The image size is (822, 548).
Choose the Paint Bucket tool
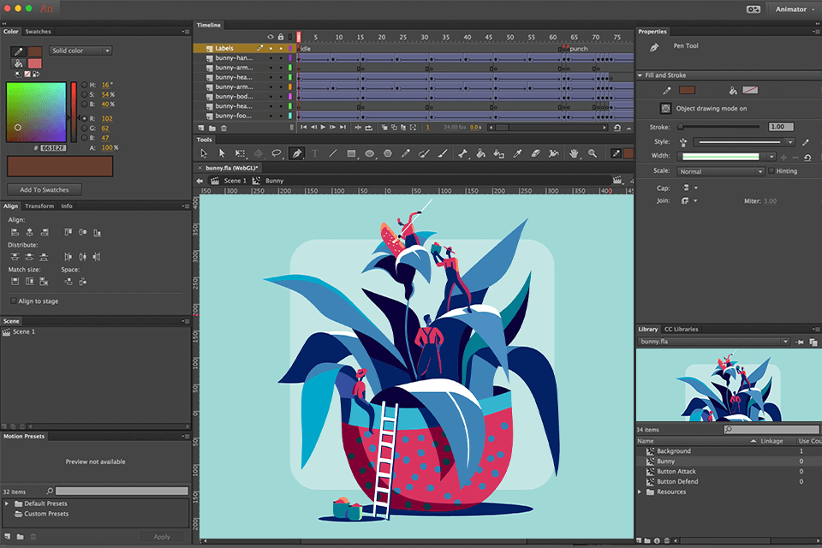[x=480, y=153]
